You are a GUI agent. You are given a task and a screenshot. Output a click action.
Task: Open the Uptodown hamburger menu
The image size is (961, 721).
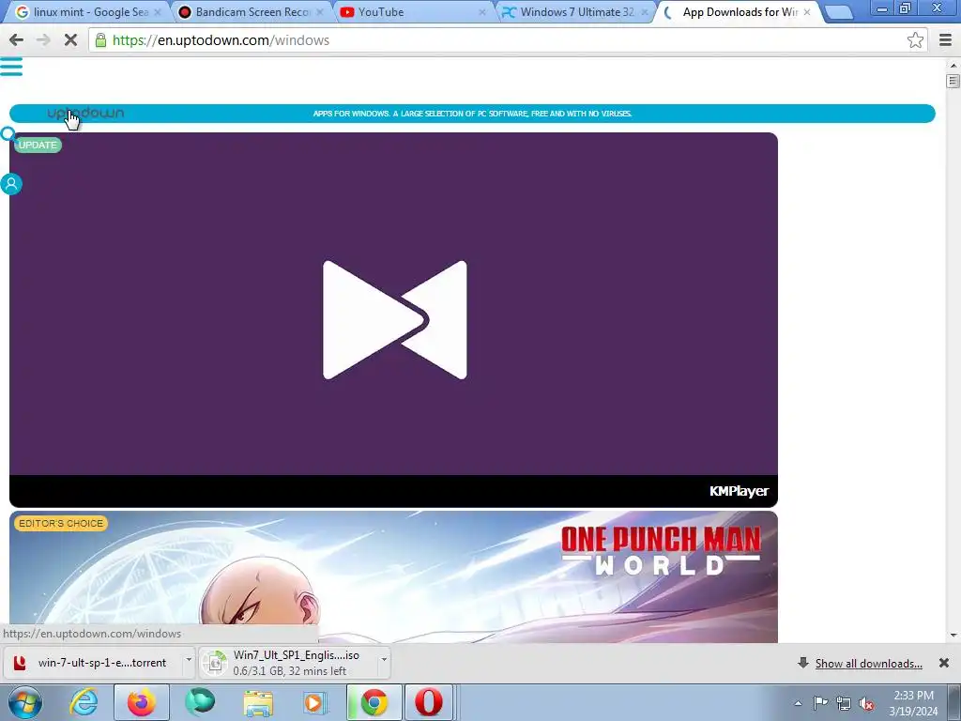coord(11,67)
